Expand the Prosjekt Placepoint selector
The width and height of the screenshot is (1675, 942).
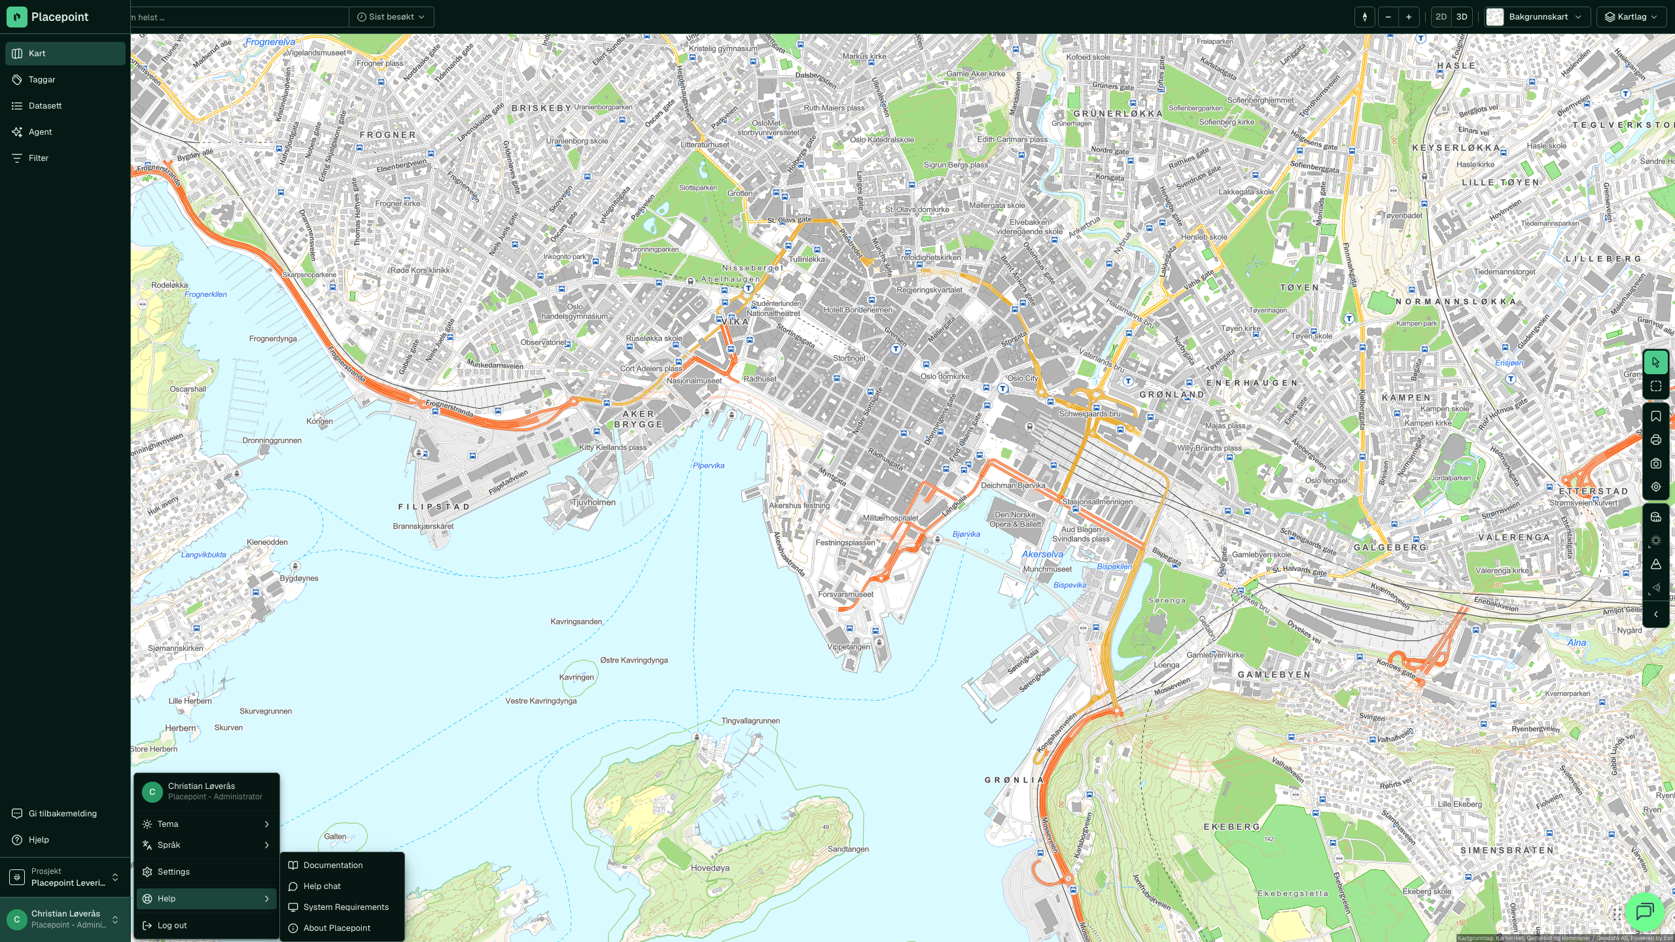click(65, 877)
